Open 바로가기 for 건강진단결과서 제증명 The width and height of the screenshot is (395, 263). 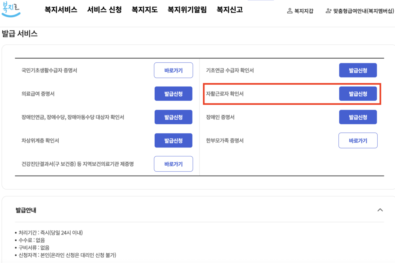[173, 164]
